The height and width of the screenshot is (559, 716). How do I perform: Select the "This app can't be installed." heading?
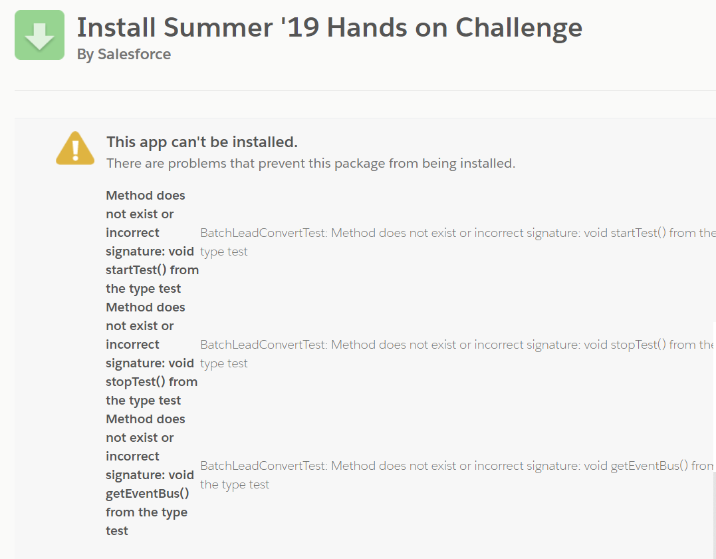click(201, 142)
